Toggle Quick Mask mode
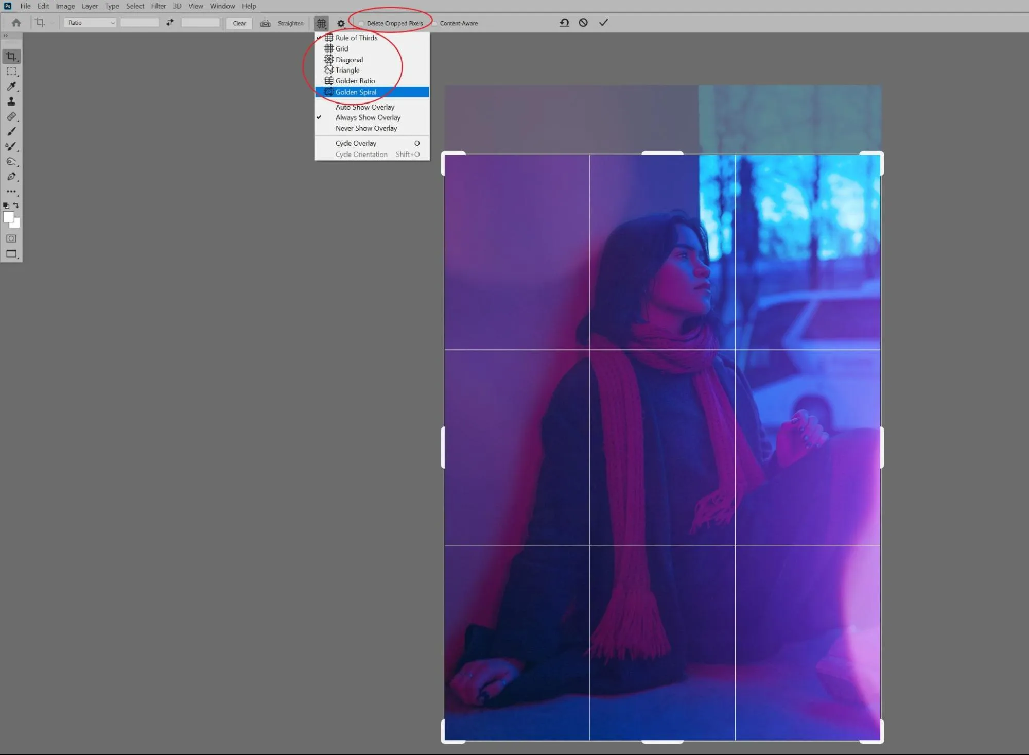1029x755 pixels. [x=11, y=238]
